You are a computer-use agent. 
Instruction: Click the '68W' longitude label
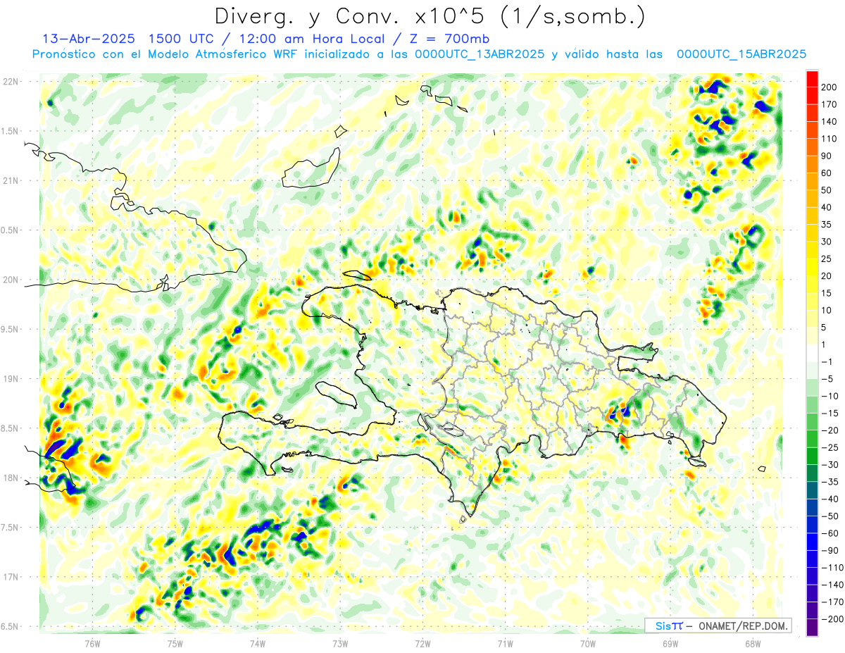[752, 644]
